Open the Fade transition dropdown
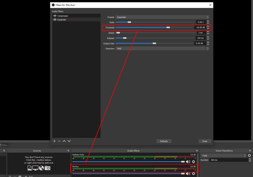This screenshot has width=253, height=177. [224, 156]
